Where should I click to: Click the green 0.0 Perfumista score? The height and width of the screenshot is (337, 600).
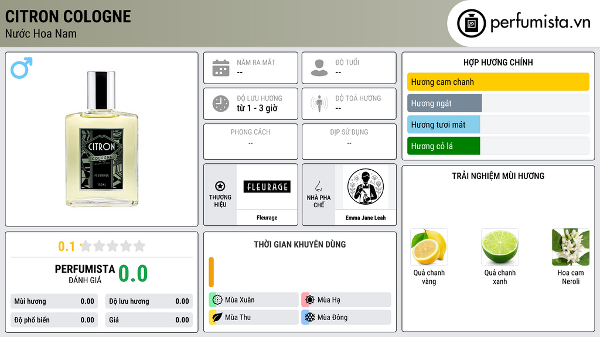pos(133,274)
